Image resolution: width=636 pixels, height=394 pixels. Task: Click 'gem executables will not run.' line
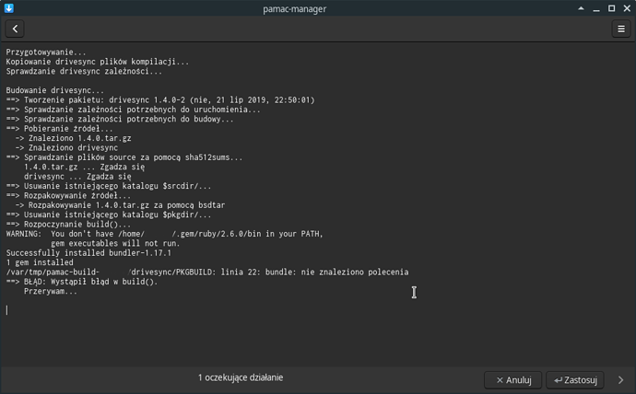[115, 243]
